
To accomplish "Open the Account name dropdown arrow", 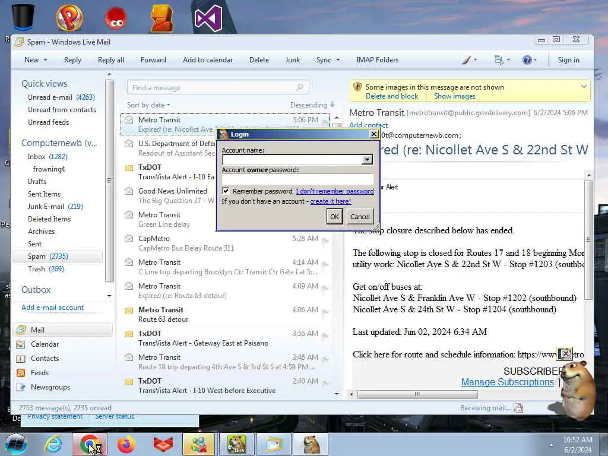I will pos(367,159).
